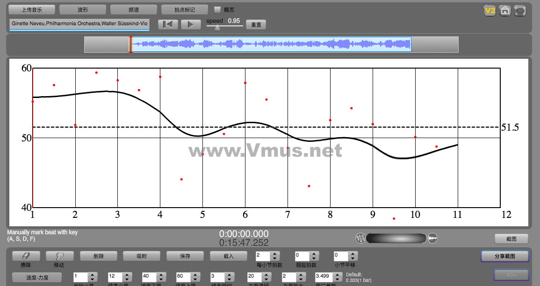The image size is (540, 286).
Task: Click the 保存 save button
Action: click(185, 256)
